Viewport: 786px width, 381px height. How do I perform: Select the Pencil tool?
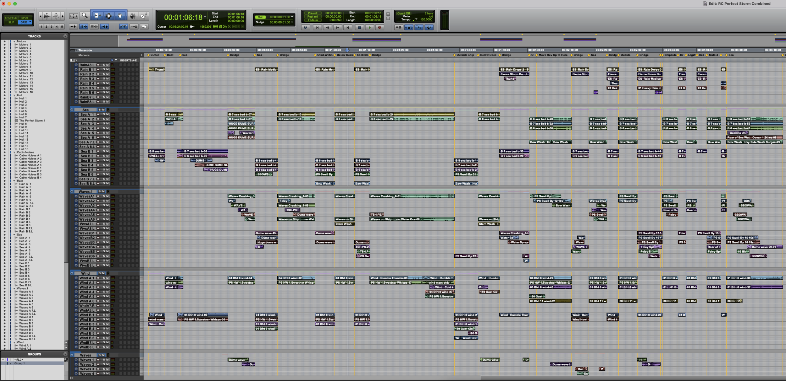tap(144, 16)
